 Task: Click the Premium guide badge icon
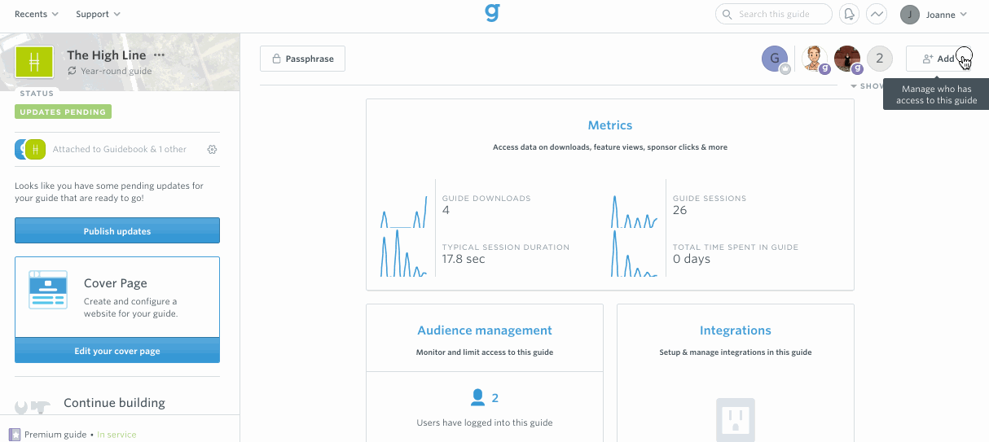coord(15,435)
